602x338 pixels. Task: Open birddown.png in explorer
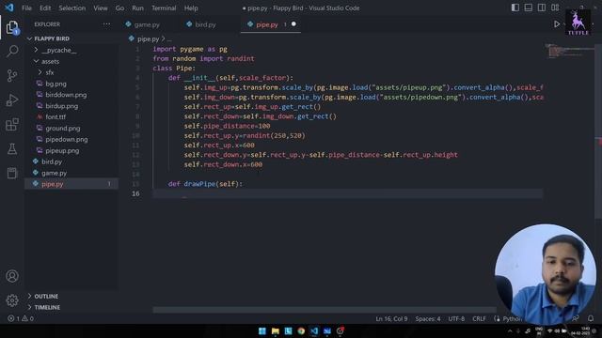click(66, 95)
